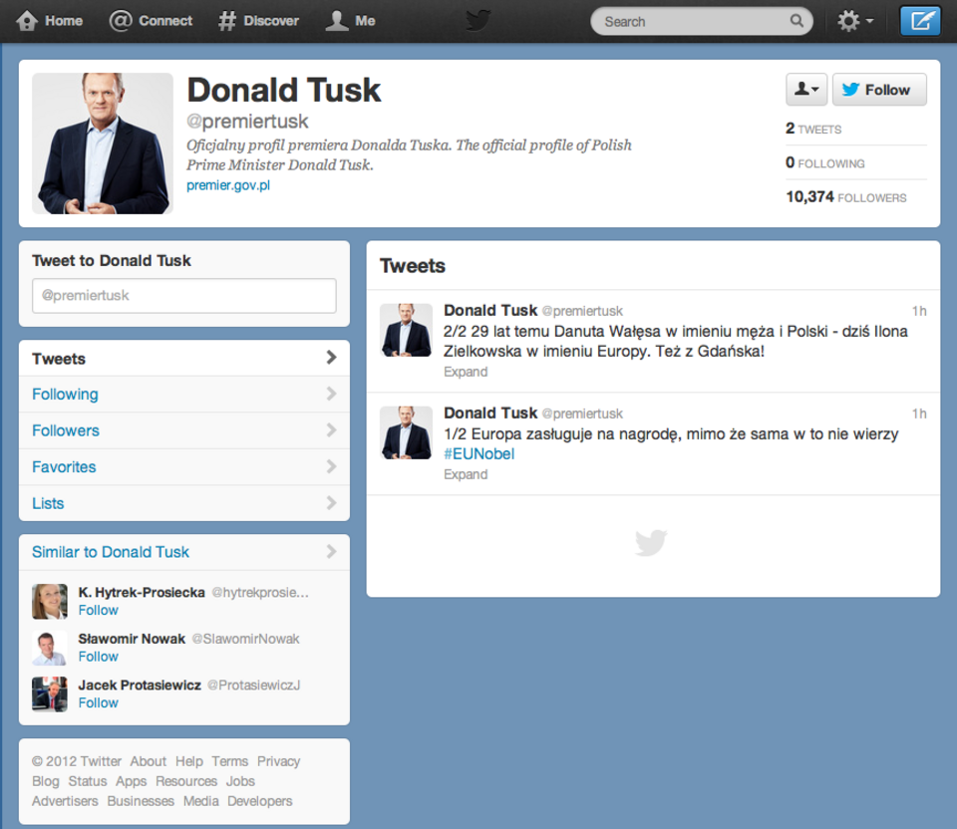The image size is (957, 829).
Task: Click the Me person icon
Action: point(336,21)
